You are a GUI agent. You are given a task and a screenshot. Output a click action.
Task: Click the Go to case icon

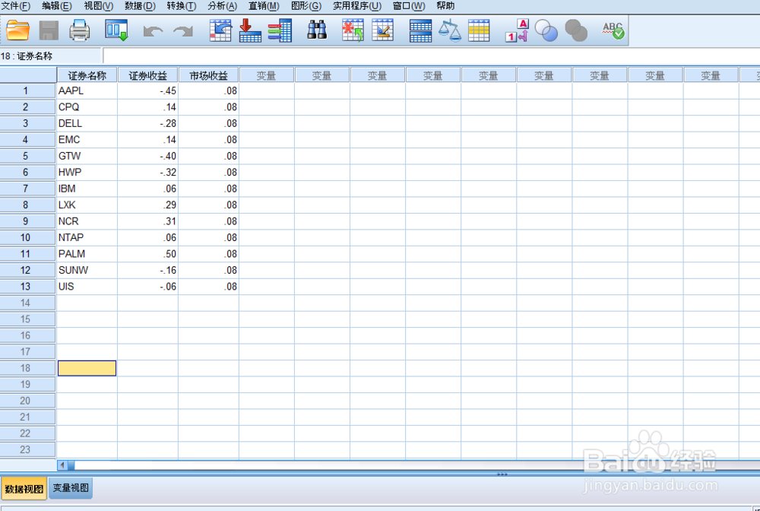tap(220, 30)
